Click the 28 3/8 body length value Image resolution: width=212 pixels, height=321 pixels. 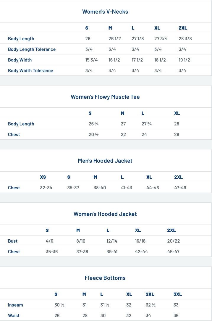[x=185, y=39]
